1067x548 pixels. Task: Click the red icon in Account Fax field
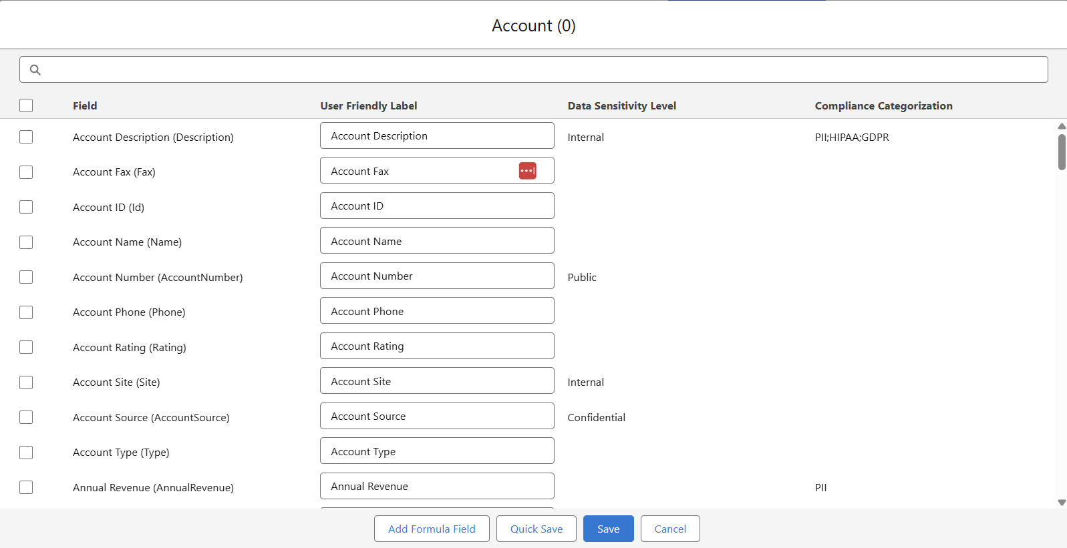tap(527, 171)
